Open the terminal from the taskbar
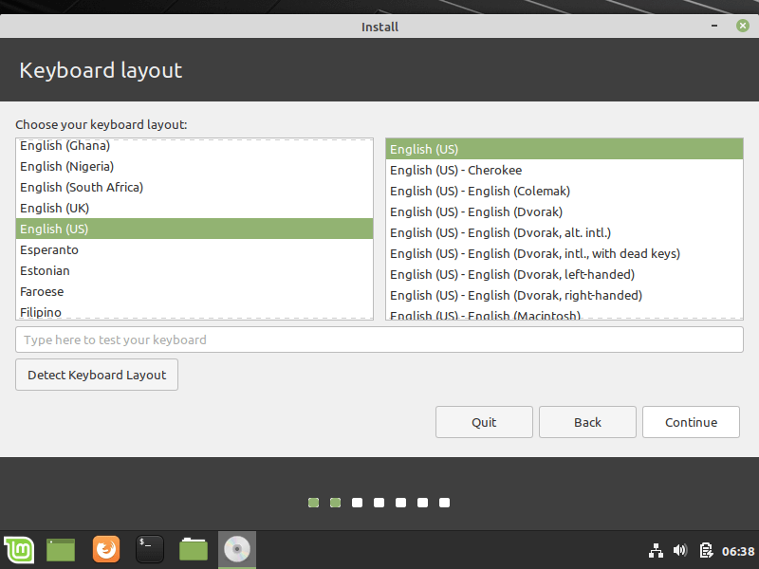This screenshot has height=569, width=759. 149,549
